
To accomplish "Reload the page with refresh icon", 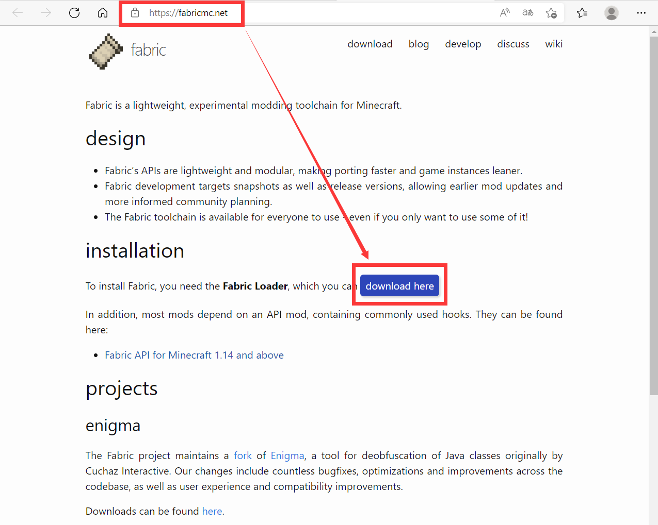I will pos(74,13).
